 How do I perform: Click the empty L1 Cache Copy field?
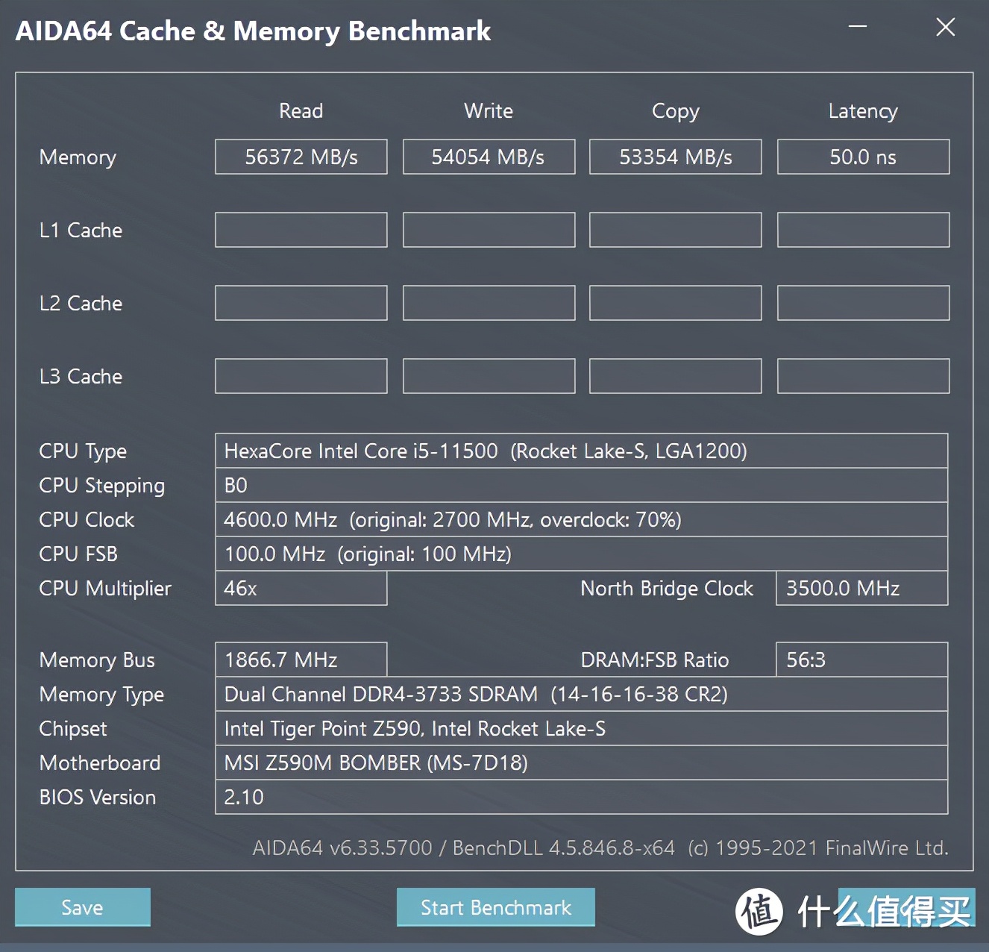(676, 230)
